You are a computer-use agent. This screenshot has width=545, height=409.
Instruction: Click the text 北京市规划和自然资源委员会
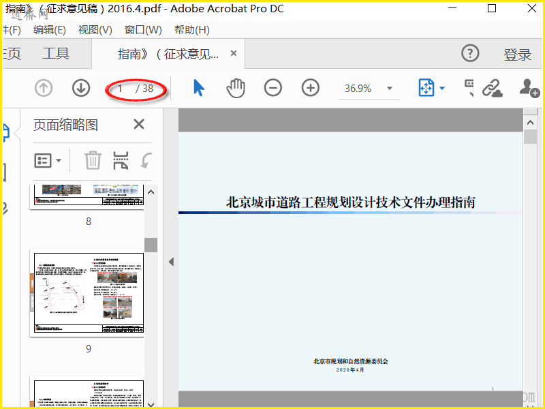tap(350, 361)
